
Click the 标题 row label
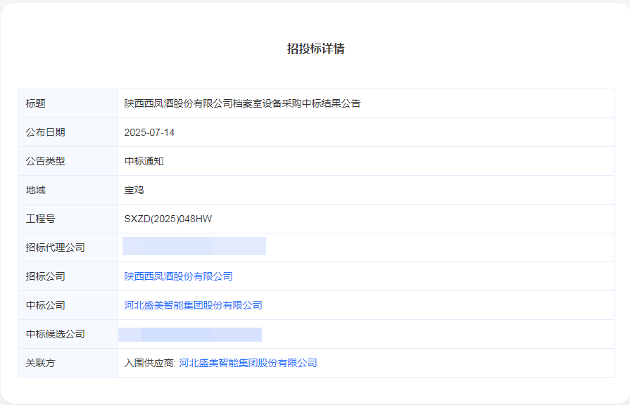pyautogui.click(x=36, y=103)
